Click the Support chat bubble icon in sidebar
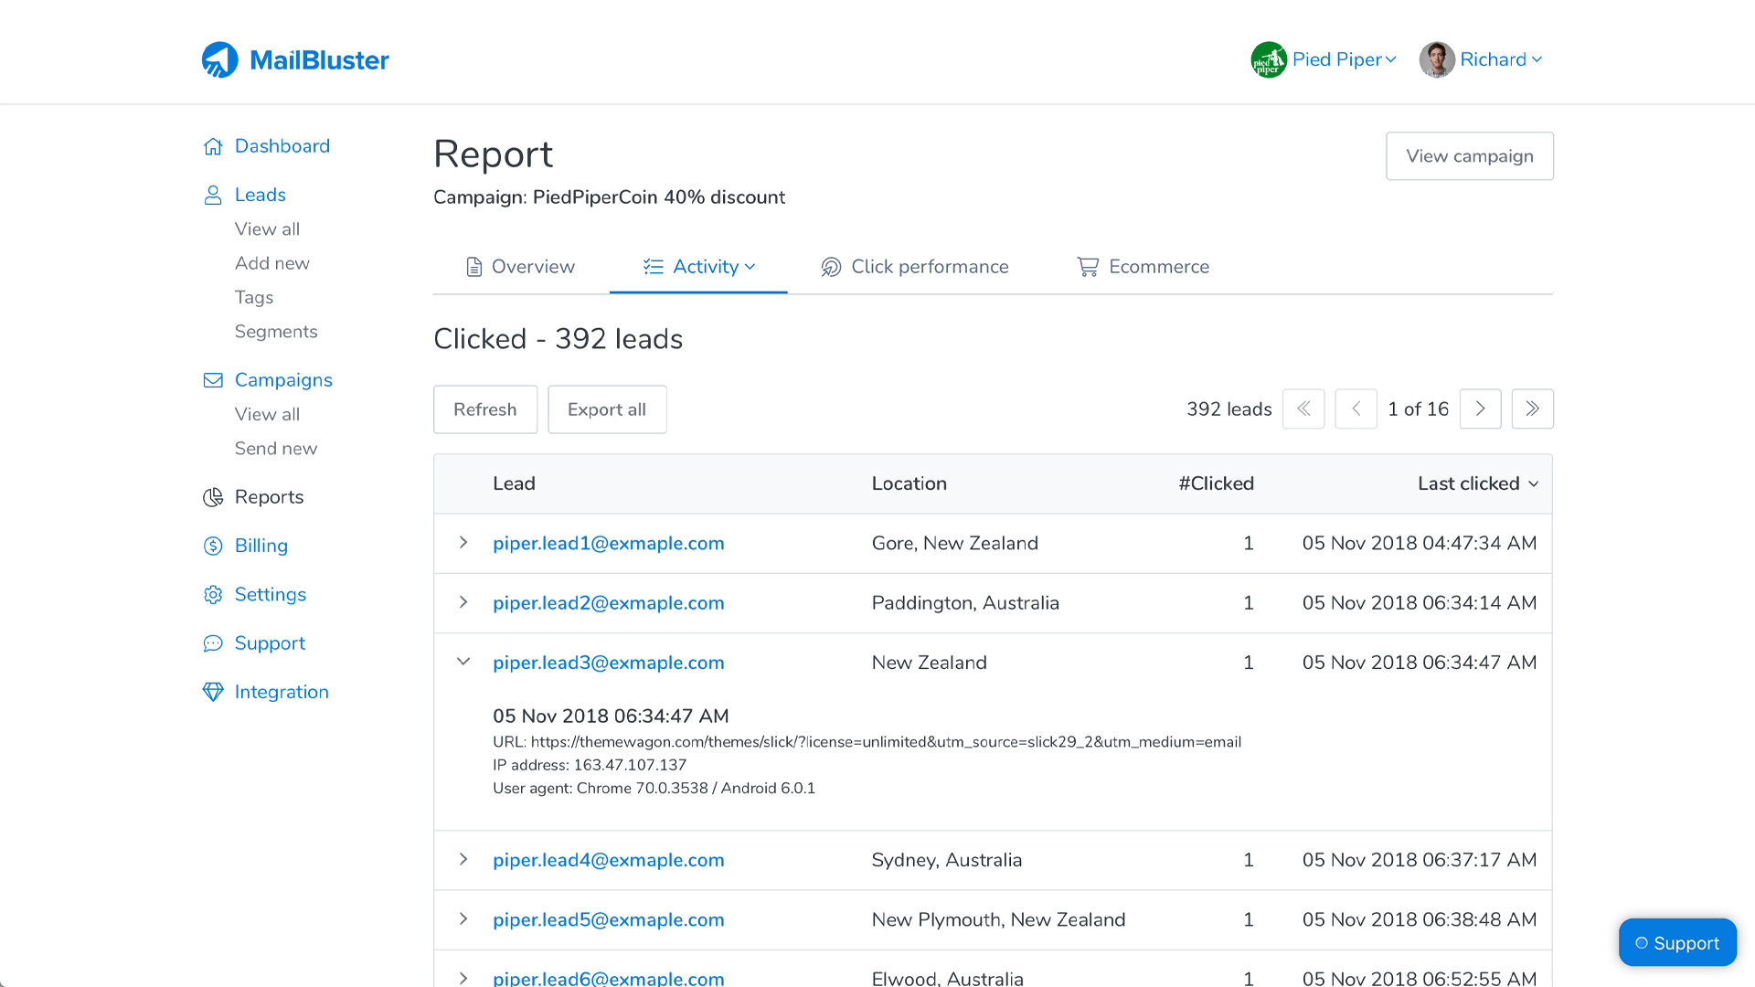The width and height of the screenshot is (1755, 987). coord(213,643)
